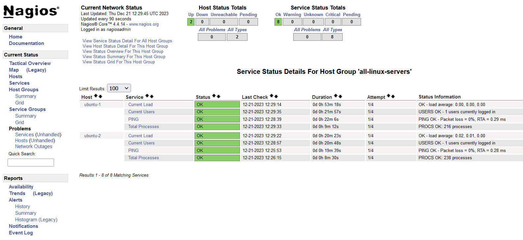Sort Duration column descending arrow

tap(340, 96)
